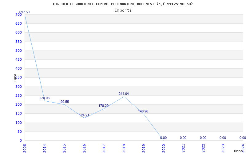Click the 0.00 label above 2022
246x154 pixels.
pyautogui.click(x=203, y=138)
